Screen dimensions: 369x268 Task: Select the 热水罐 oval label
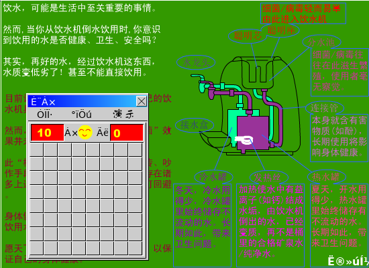coord(327,177)
